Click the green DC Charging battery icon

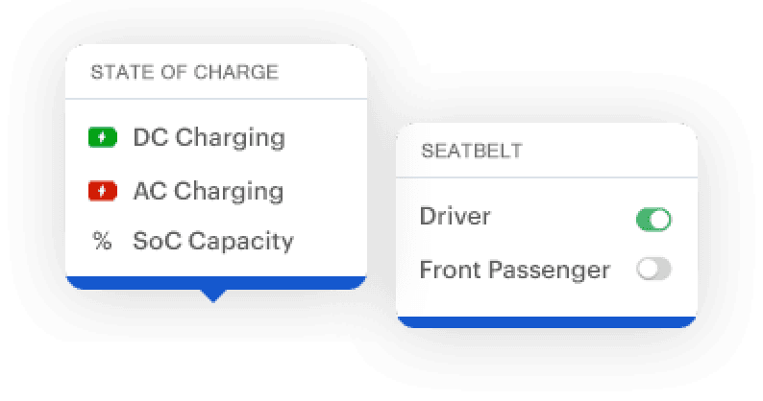click(x=102, y=138)
